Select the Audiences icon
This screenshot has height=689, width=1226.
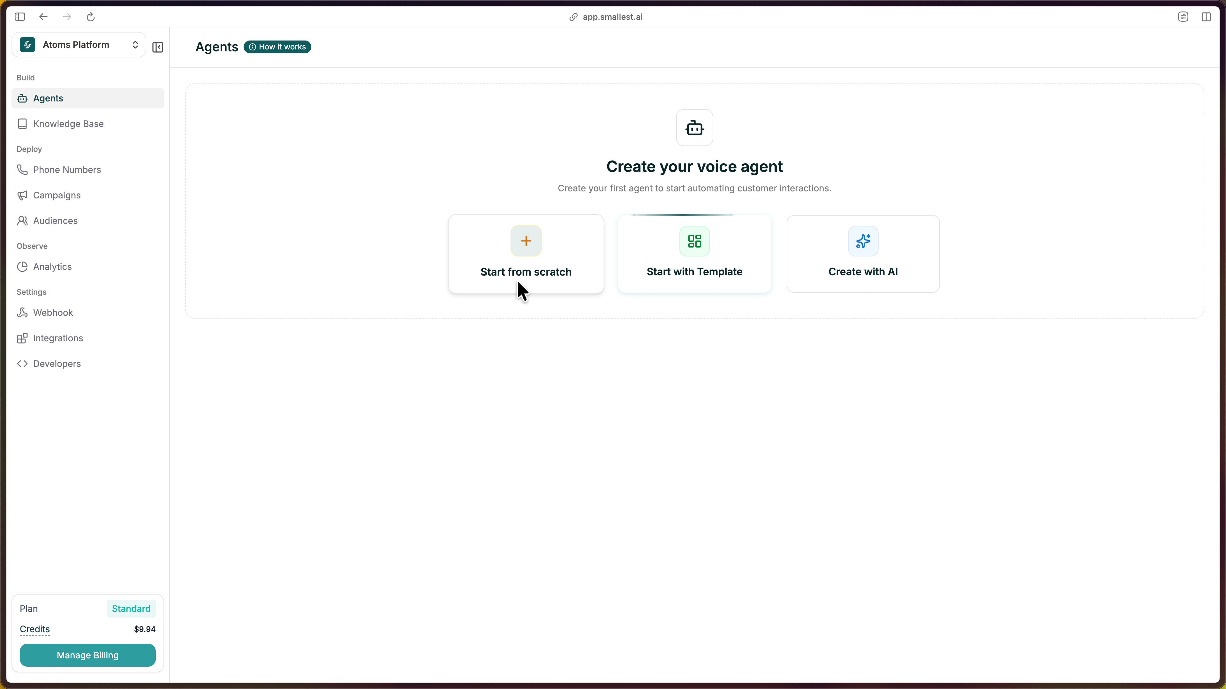pyautogui.click(x=22, y=221)
